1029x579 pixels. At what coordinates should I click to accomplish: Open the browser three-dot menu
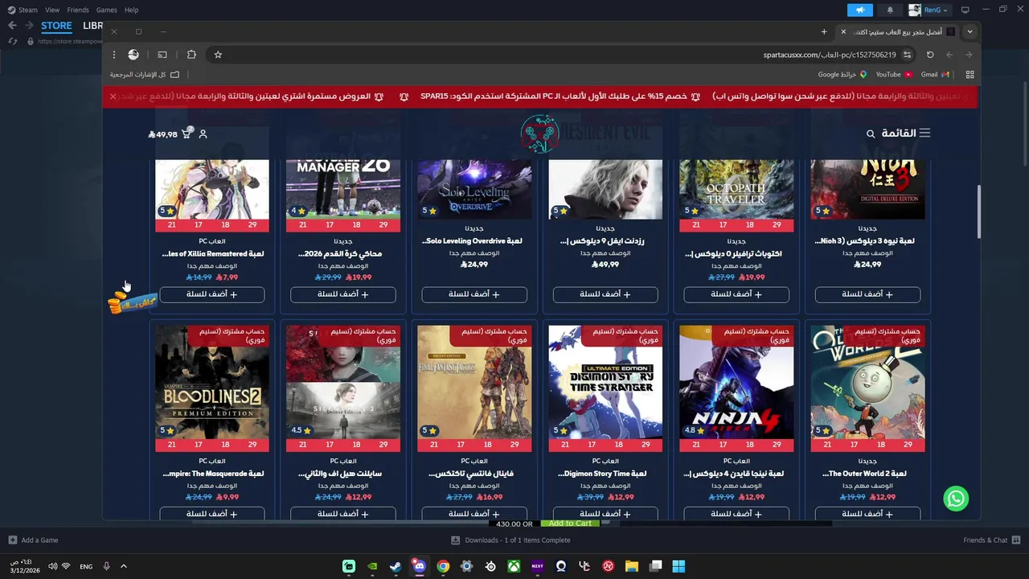pos(114,55)
